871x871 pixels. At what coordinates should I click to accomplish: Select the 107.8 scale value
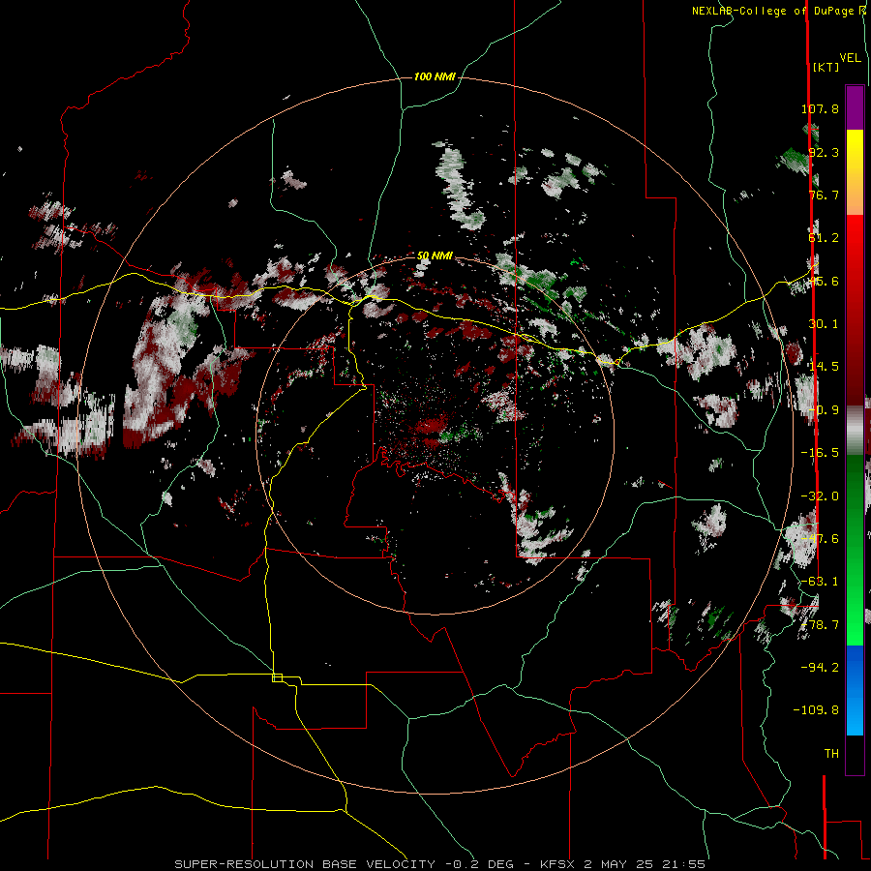[x=820, y=108]
